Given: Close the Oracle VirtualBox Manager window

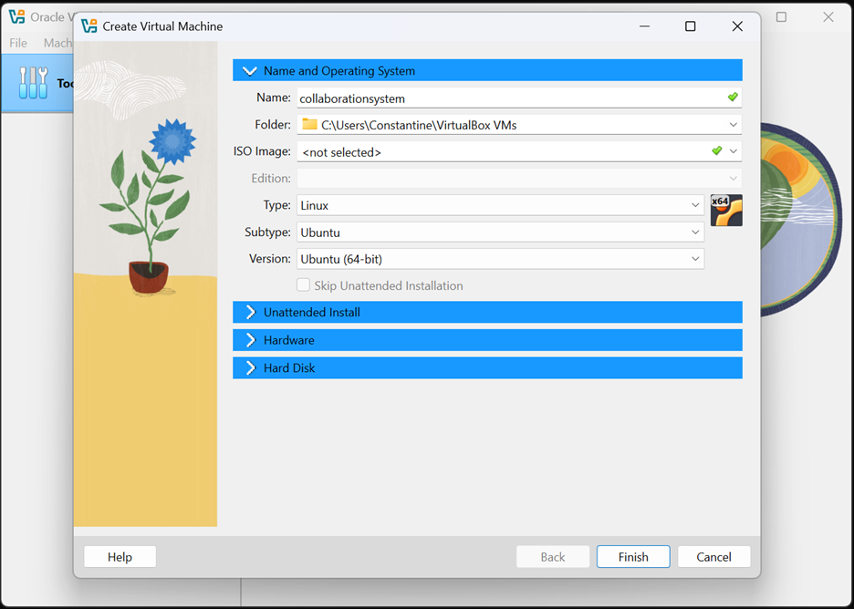Looking at the screenshot, I should coord(828,17).
